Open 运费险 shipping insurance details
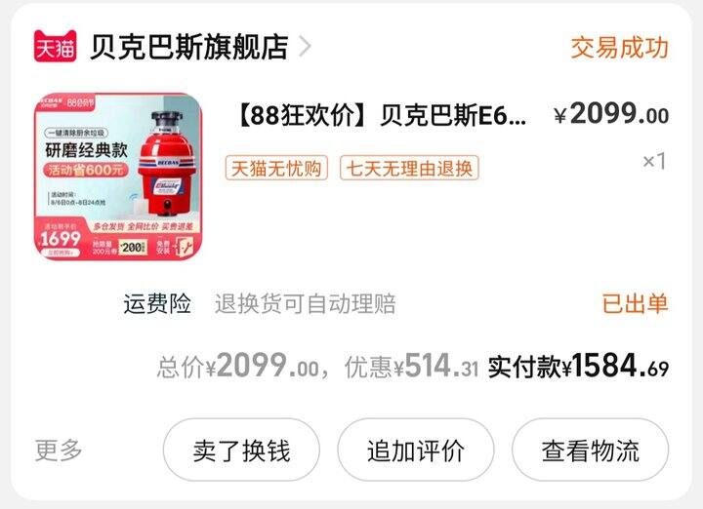 157,304
